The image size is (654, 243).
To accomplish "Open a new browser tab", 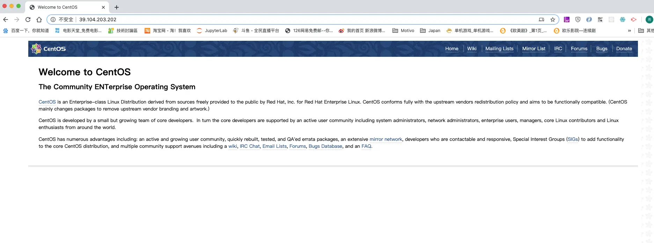I will coord(117,7).
